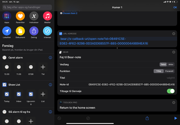Screen dimensions: 180x125
Task: Set Funktion to Foranstil
Action: coord(169,71)
